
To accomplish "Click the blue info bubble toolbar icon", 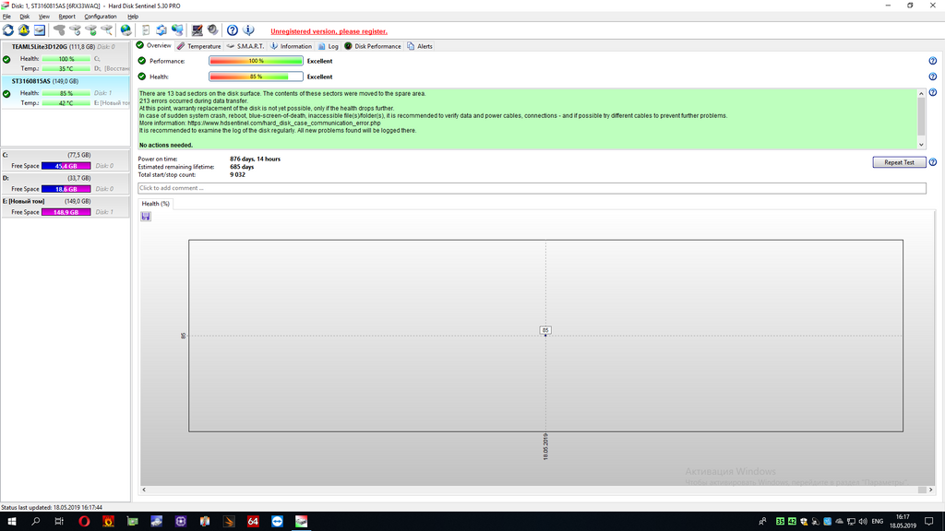I will click(248, 30).
